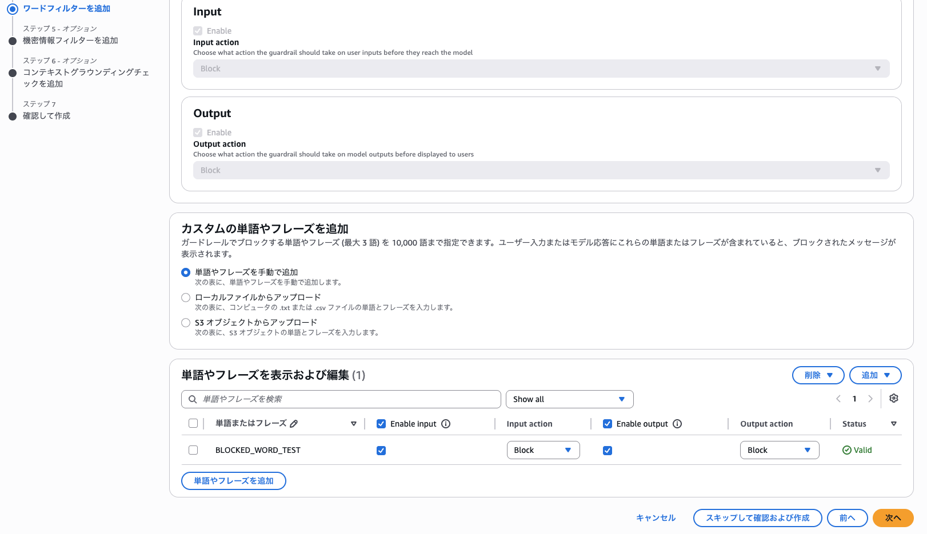Go to ワードフィルターを追加 step
927x534 pixels.
(x=67, y=9)
